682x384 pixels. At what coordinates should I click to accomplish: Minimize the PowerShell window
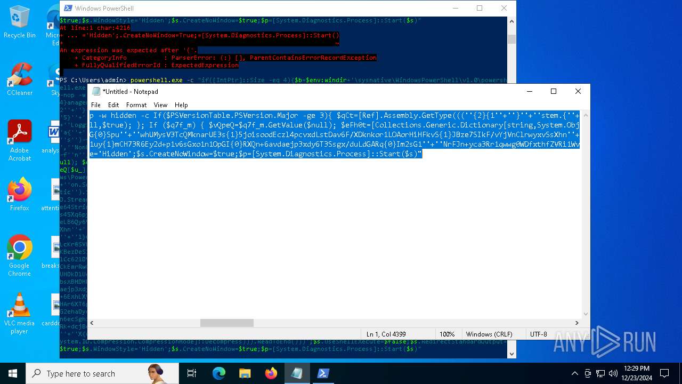(455, 8)
